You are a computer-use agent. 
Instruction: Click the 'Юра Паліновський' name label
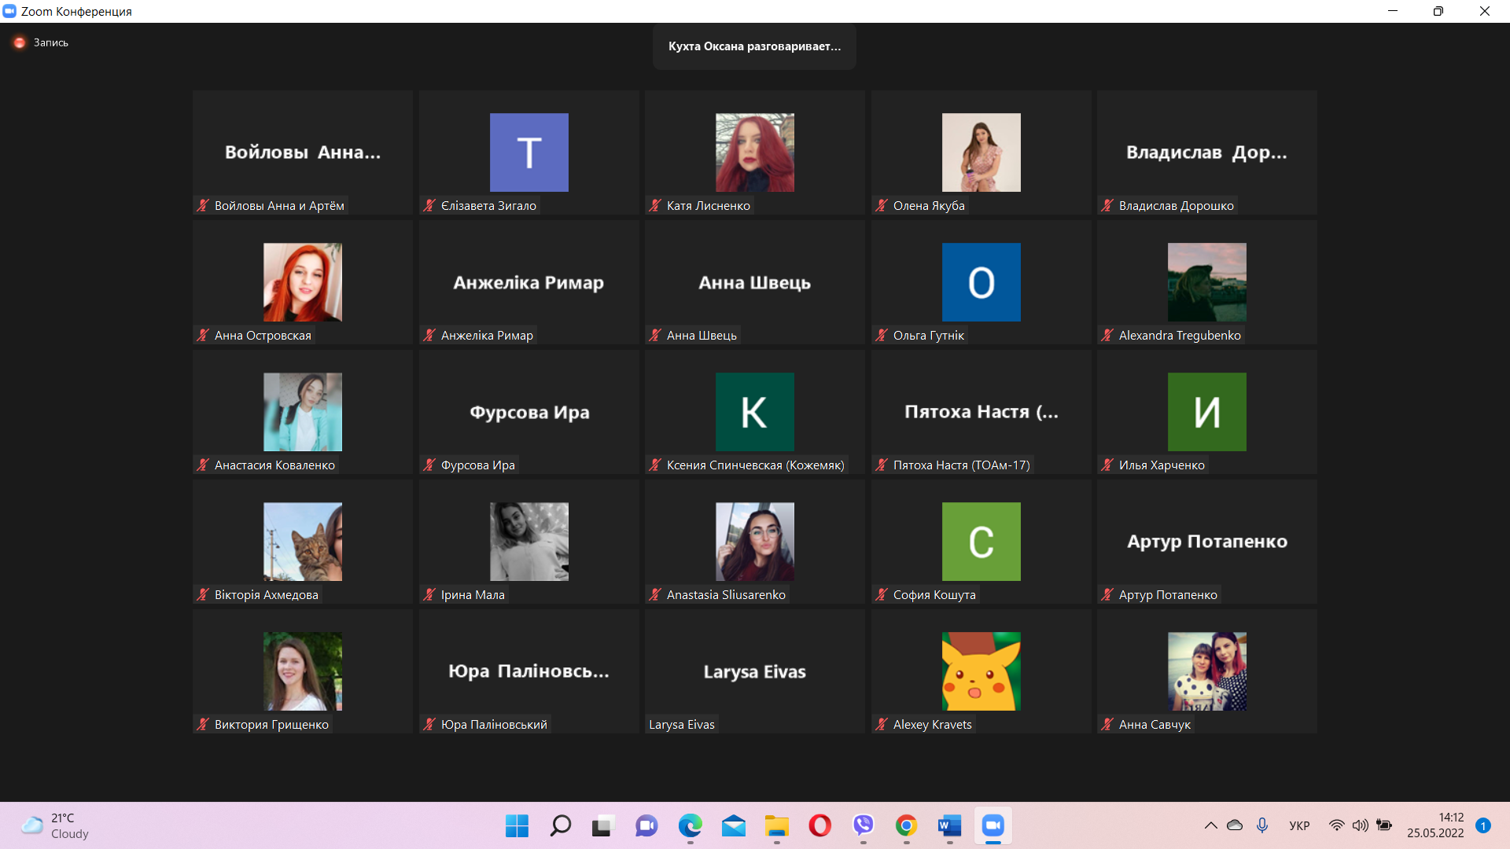click(494, 725)
